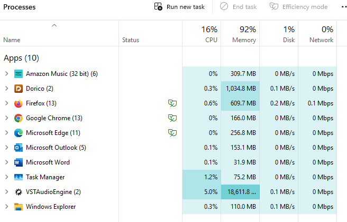Click the 0.1 Mbps Firefox network cell

pyautogui.click(x=317, y=103)
